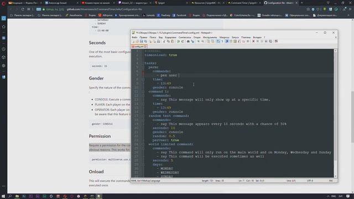This screenshot has height=199, width=354.
Task: Collapse 'commands:' fold under world limited command
Action: [143, 149]
